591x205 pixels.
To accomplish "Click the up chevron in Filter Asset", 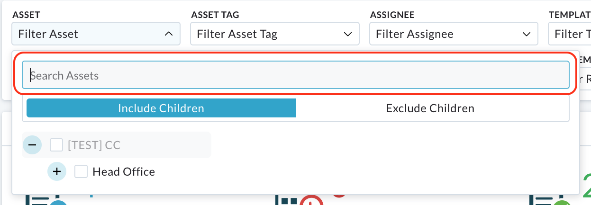I will pyautogui.click(x=168, y=34).
